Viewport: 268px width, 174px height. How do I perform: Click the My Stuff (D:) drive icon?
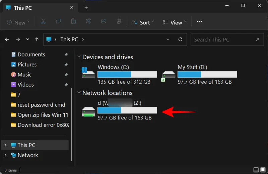tap(168, 76)
